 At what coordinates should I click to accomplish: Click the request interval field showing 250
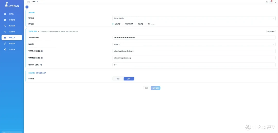point(194,65)
